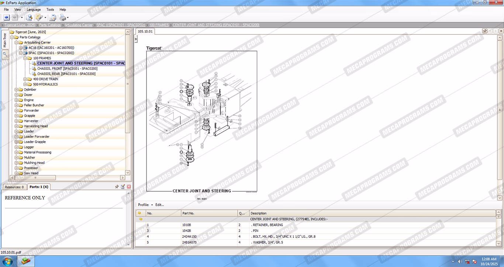Click the red close icon in Parts panel

click(x=129, y=187)
